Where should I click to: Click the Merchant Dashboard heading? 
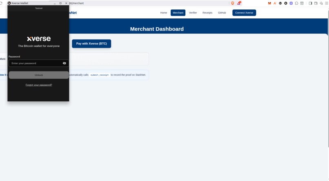coord(157,29)
